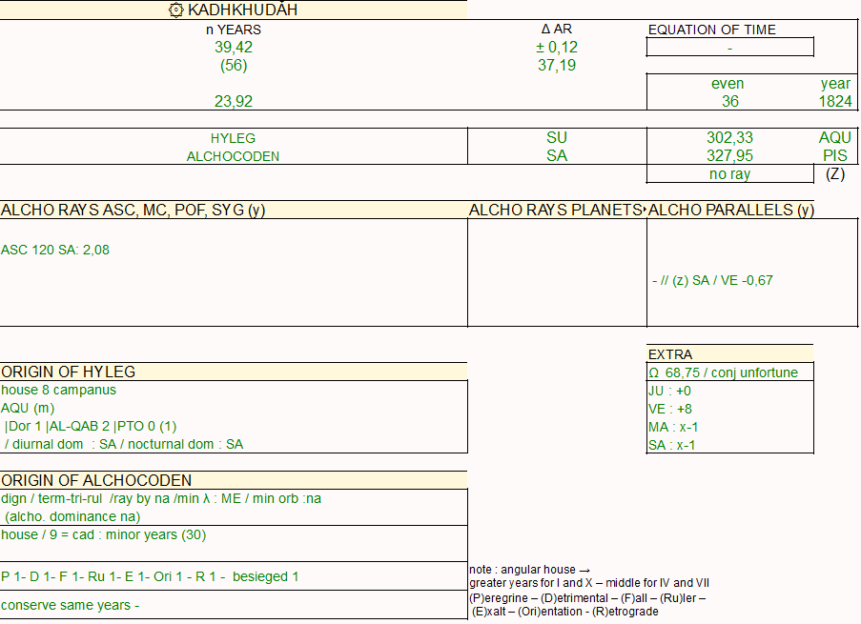Click the dign / term-tri-rul line
This screenshot has width=861, height=624.
coord(161,499)
